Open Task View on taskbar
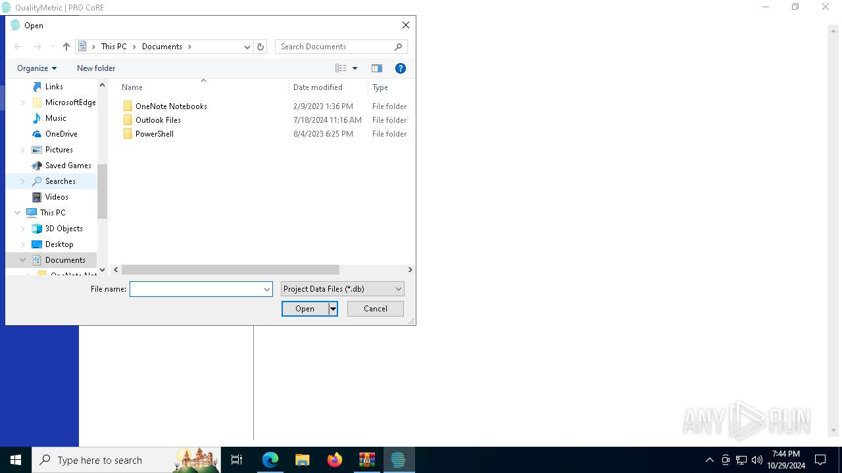 click(237, 460)
